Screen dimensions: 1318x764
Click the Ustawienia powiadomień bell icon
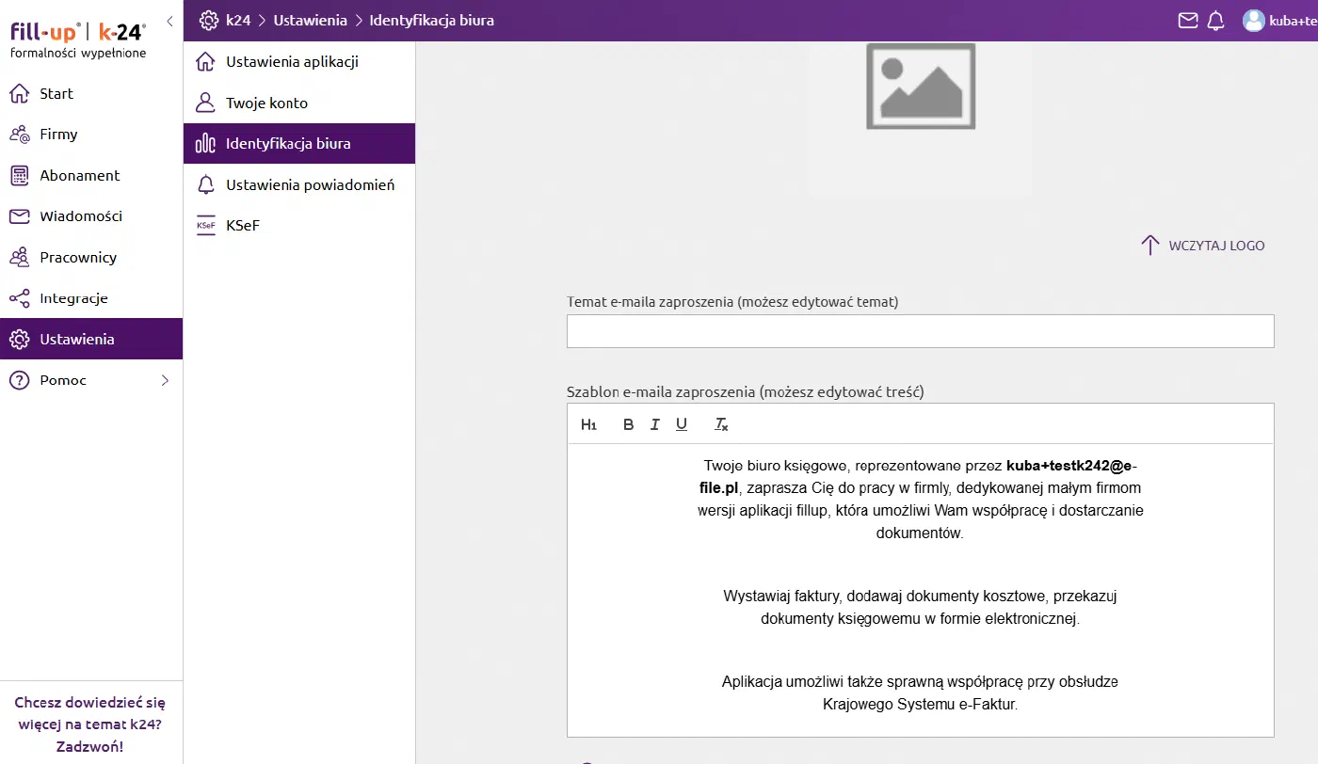click(x=205, y=184)
